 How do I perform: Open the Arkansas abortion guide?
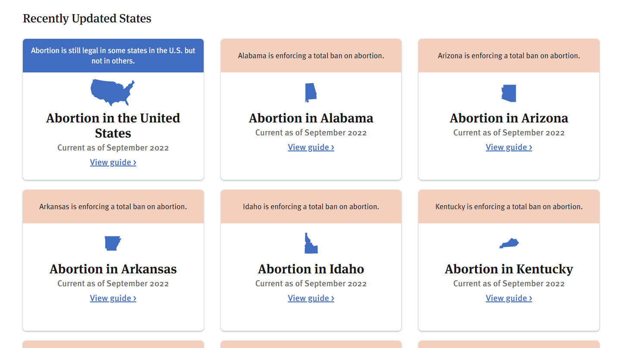point(113,298)
